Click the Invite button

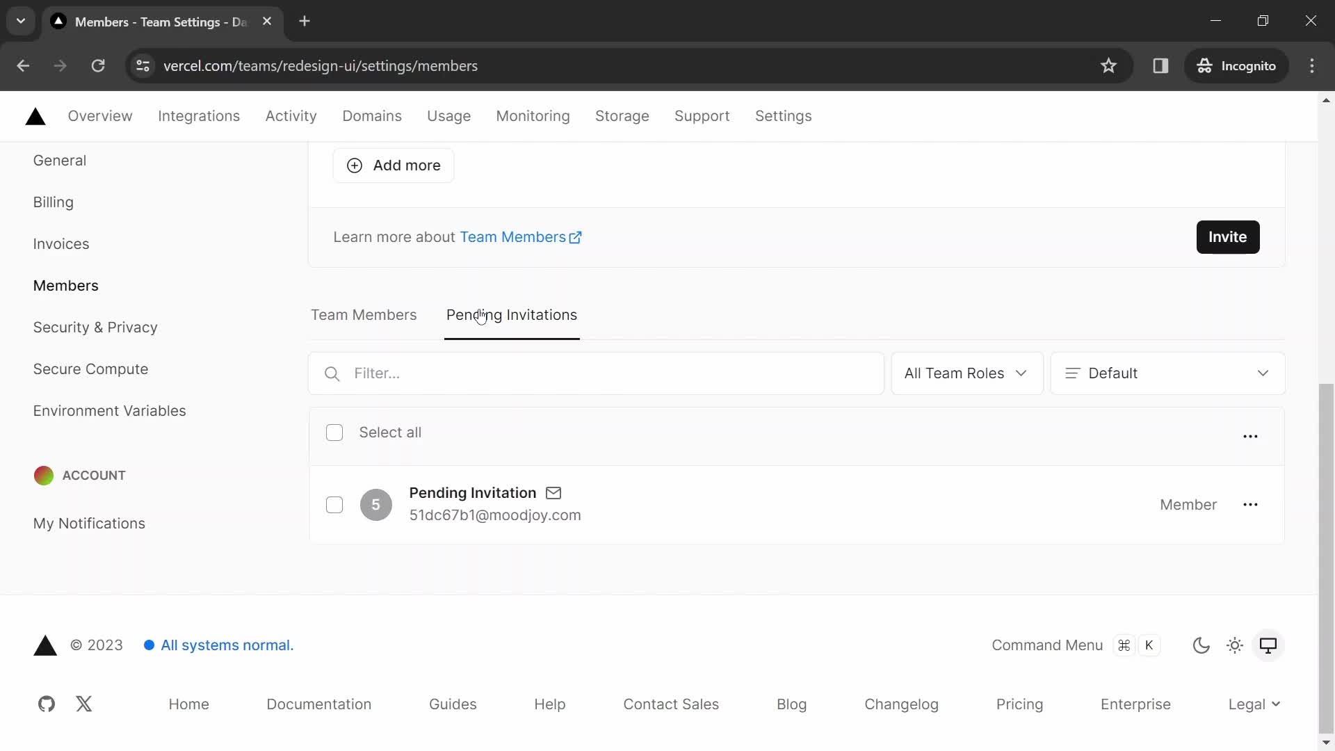(x=1228, y=236)
